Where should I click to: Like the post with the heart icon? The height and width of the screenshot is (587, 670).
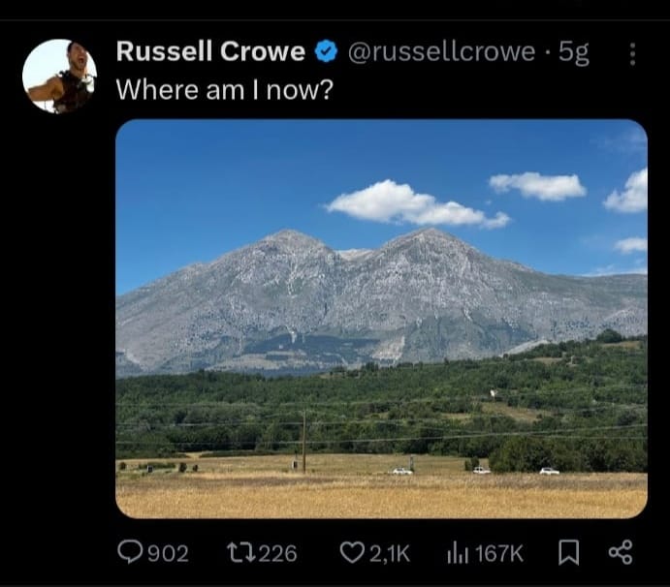point(352,552)
